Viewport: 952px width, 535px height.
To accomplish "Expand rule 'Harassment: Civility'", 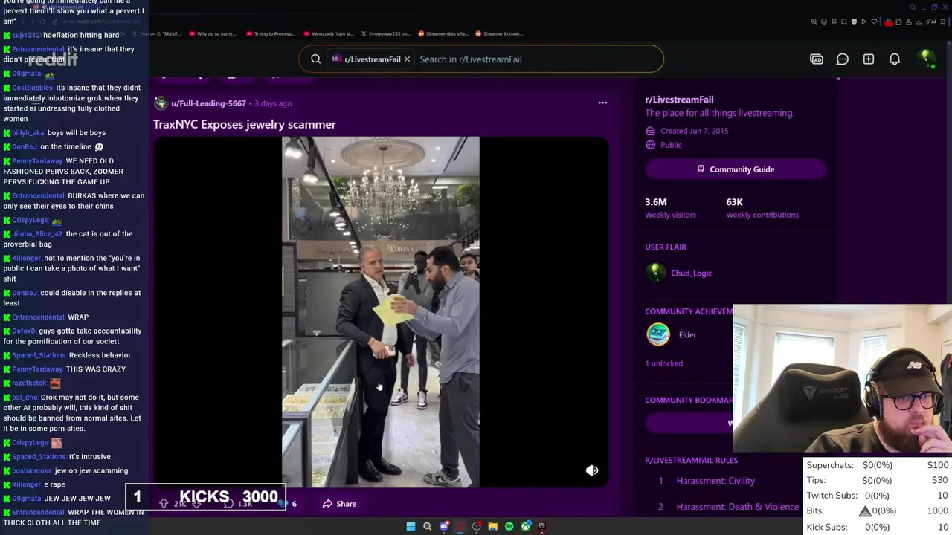I will click(x=715, y=481).
